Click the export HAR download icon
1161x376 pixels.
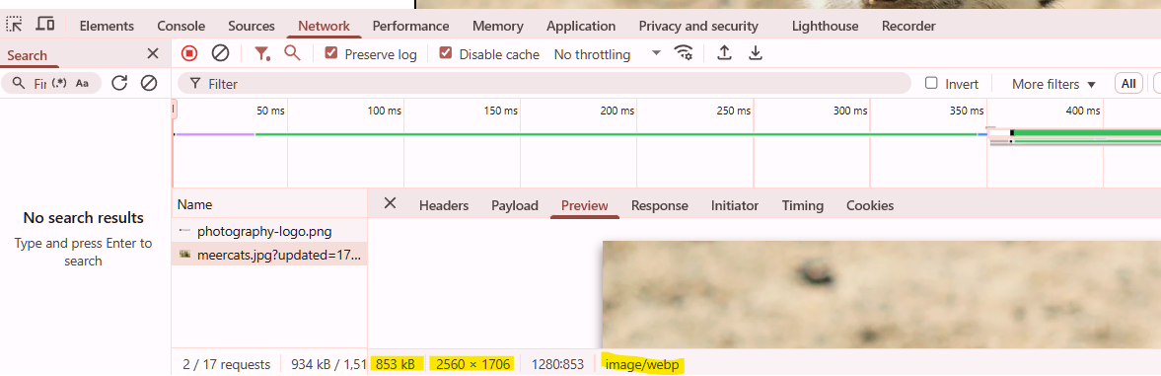(756, 53)
